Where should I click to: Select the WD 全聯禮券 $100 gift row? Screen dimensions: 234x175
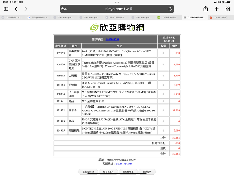point(117,101)
